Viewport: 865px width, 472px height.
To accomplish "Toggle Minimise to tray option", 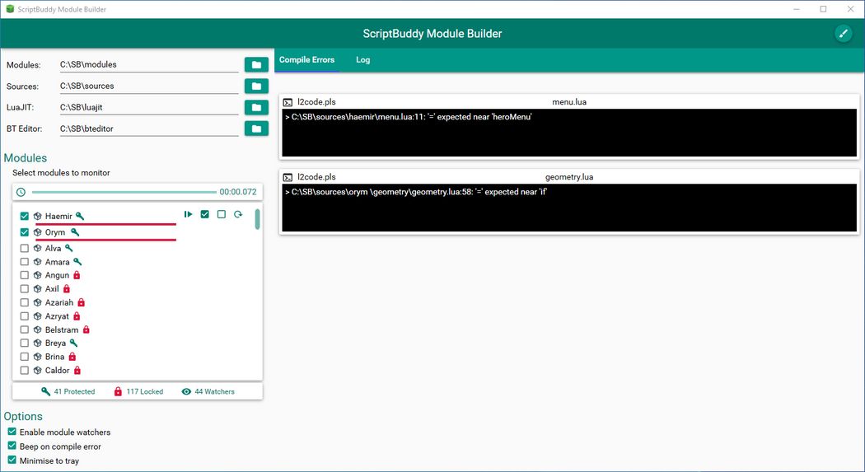I will (x=12, y=460).
